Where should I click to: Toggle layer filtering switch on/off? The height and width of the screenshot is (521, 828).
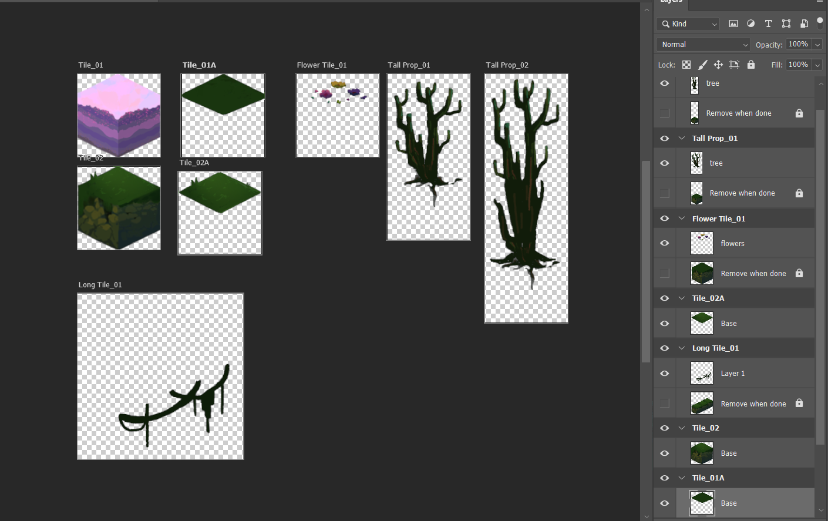(x=820, y=23)
